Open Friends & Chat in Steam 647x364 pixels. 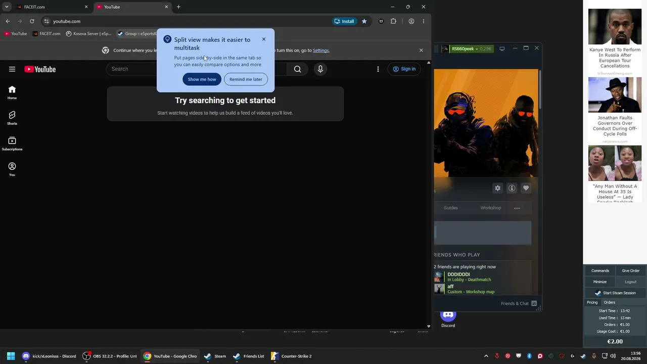[x=519, y=303]
